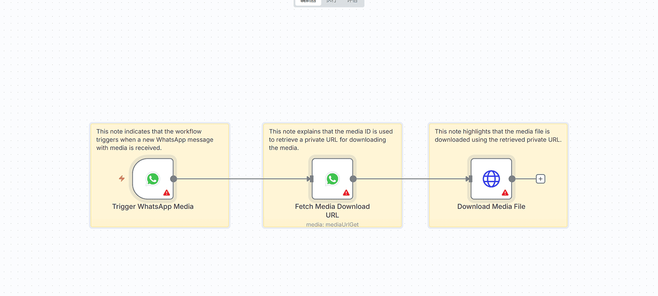Click output port of Download Media File node
This screenshot has height=296, width=658.
click(x=512, y=179)
